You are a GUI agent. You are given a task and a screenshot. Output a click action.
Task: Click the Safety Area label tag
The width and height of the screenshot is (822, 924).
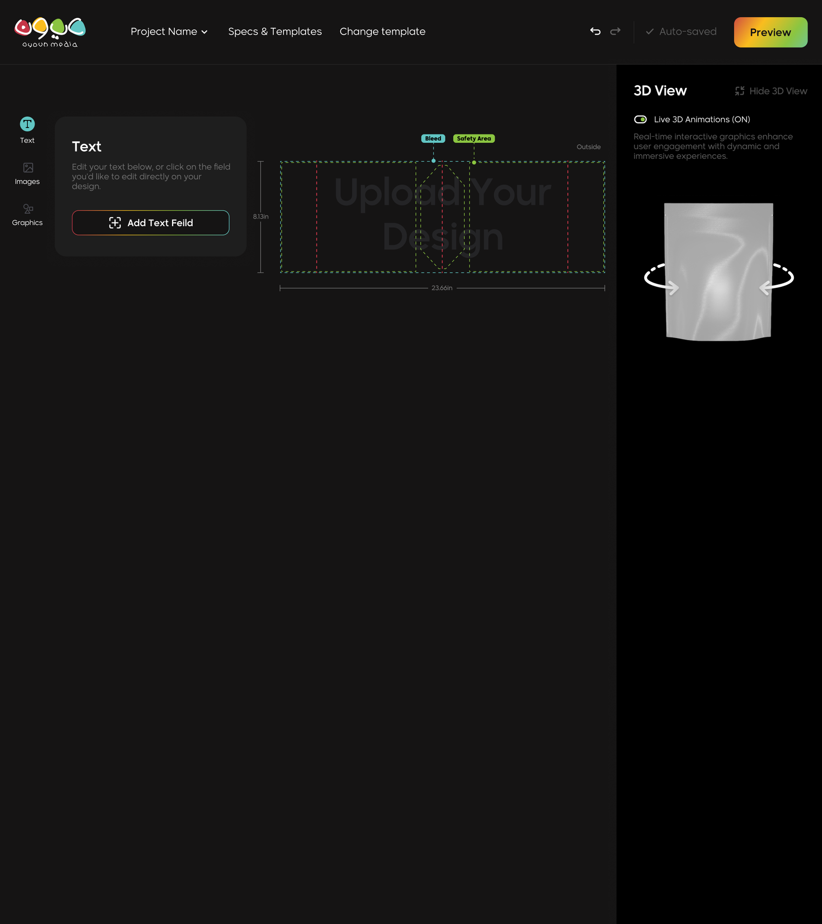click(474, 139)
